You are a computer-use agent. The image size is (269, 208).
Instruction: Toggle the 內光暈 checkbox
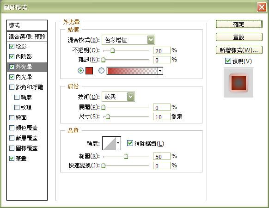point(12,77)
